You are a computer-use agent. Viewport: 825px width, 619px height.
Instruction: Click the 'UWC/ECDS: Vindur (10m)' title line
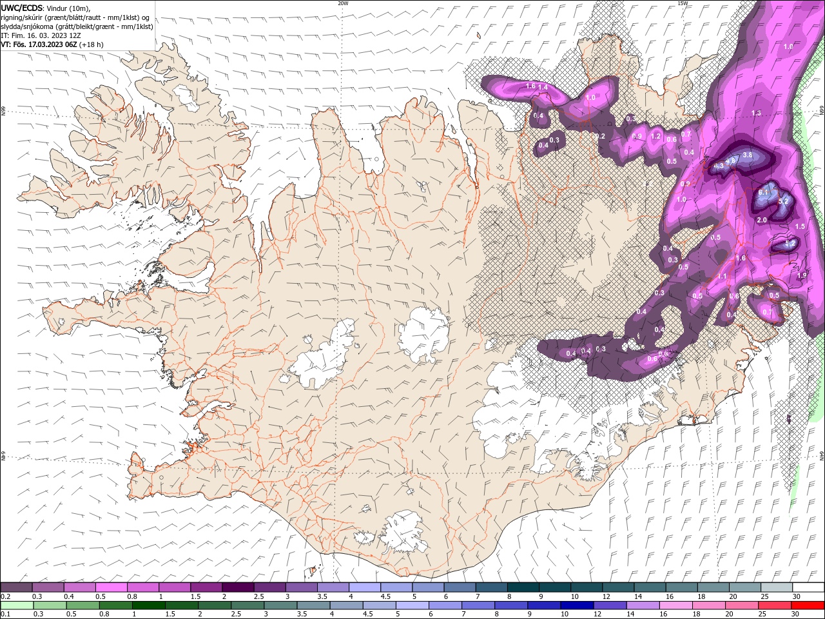[46, 8]
